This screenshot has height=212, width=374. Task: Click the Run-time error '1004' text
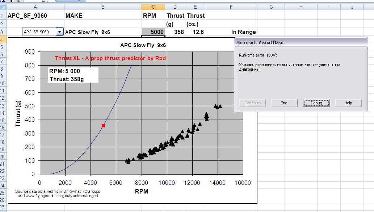click(x=258, y=55)
